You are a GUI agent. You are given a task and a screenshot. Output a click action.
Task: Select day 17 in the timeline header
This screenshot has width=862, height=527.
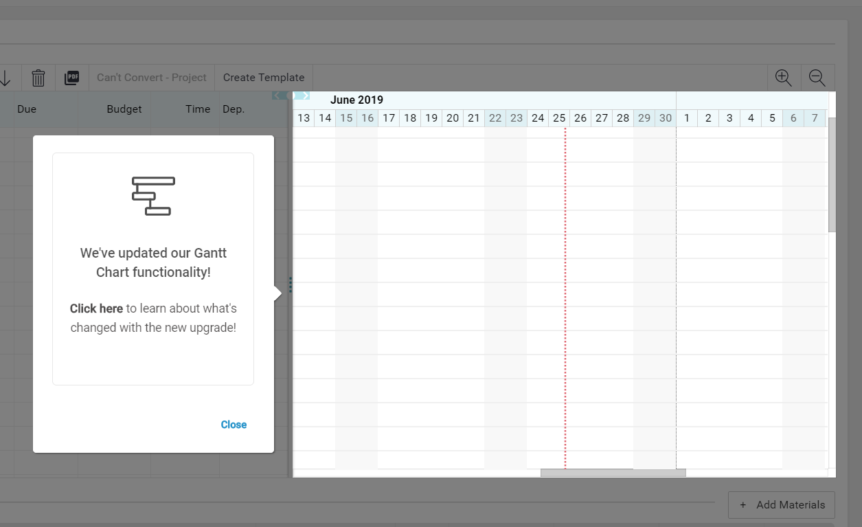[389, 118]
